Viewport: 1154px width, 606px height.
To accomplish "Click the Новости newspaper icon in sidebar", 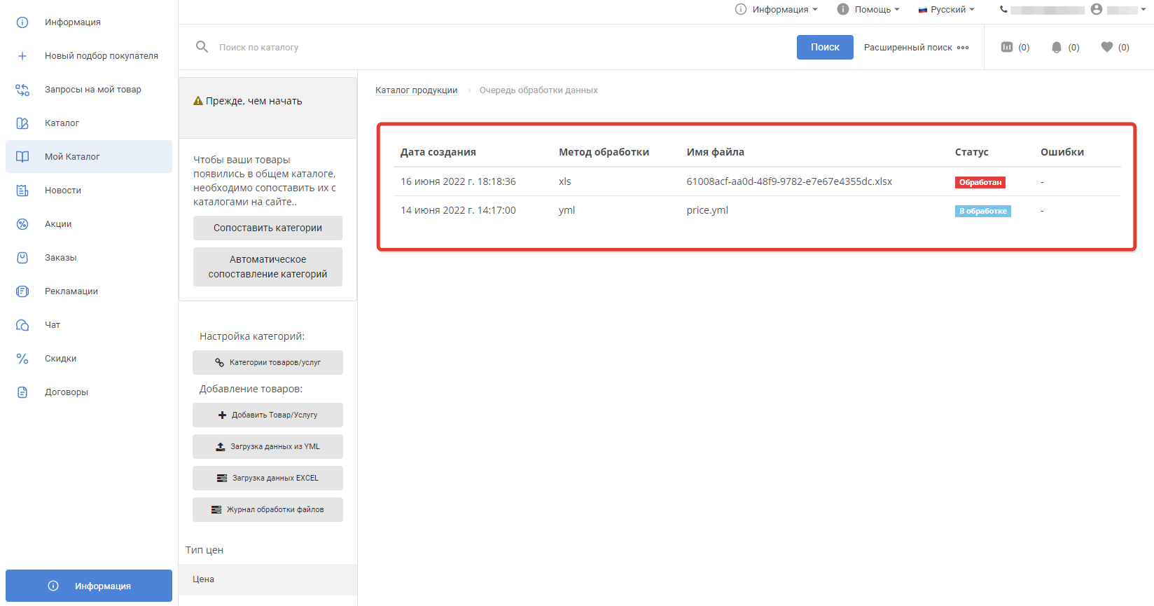I will click(x=22, y=191).
